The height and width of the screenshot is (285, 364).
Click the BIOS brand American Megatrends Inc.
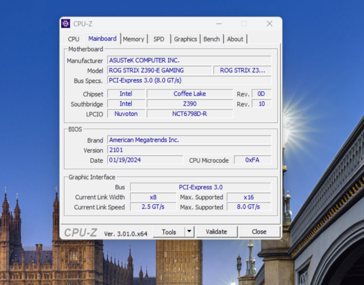(x=189, y=140)
